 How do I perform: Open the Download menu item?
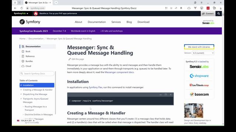coord(143,22)
